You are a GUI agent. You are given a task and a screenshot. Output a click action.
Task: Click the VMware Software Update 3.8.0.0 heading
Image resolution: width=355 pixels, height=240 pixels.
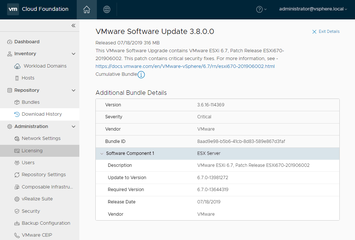point(155,31)
